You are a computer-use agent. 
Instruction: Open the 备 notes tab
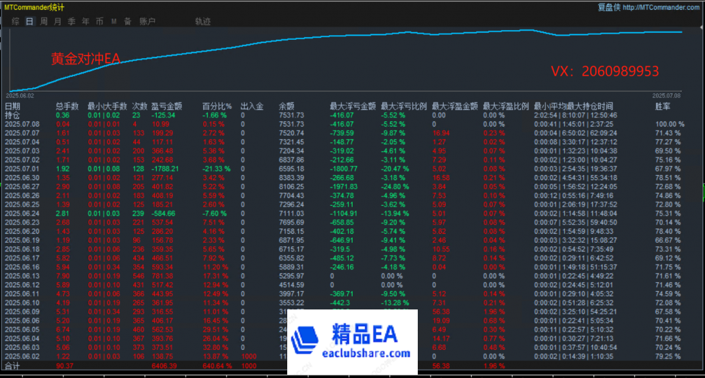point(127,22)
